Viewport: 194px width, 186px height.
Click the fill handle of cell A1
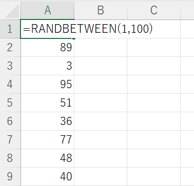[x=74, y=38]
